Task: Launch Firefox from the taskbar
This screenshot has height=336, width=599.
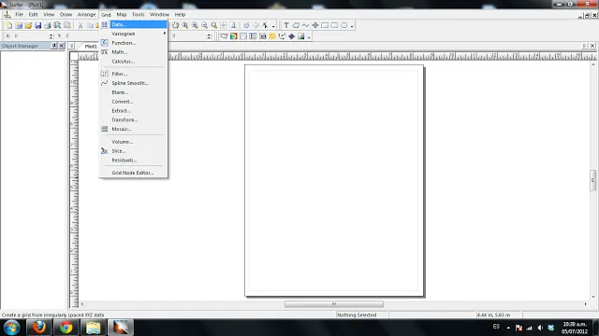Action: (38, 328)
